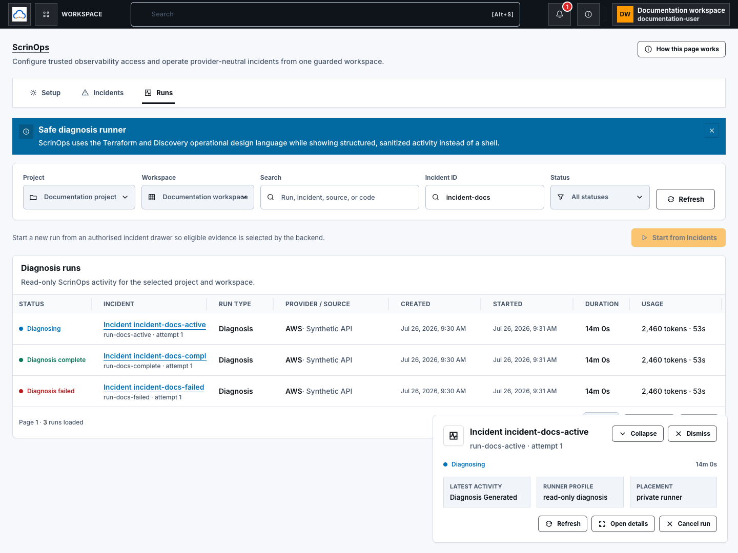The width and height of the screenshot is (738, 553).
Task: Click the DW avatar badge
Action: pos(625,14)
